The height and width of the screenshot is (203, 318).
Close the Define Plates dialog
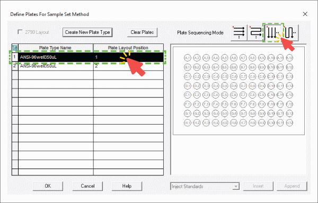305,14
